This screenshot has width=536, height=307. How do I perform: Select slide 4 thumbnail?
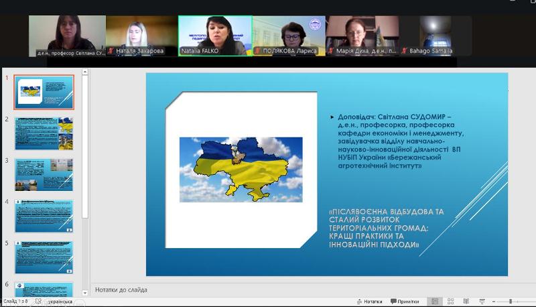44,216
